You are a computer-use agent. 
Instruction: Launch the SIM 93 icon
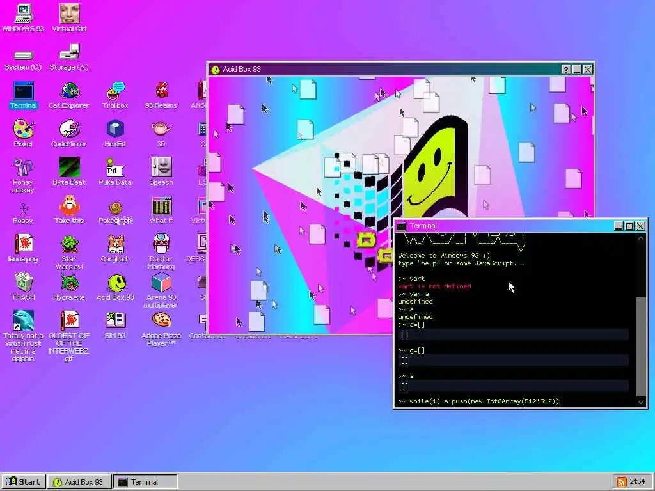115,325
